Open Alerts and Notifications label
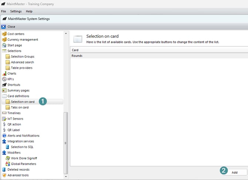248x180 pixels. coord(23,135)
